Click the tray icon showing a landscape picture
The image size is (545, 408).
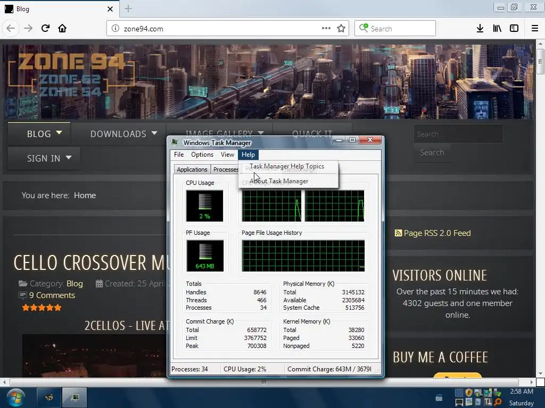coord(468,402)
